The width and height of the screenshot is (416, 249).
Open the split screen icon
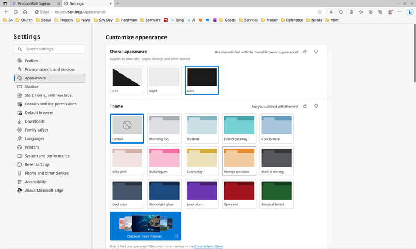pyautogui.click(x=351, y=12)
